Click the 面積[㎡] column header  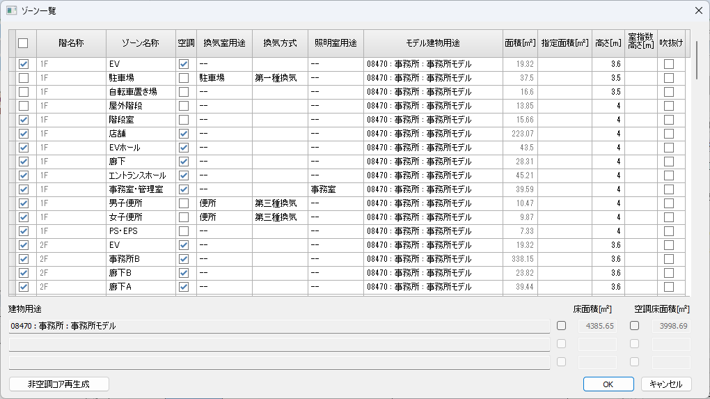click(x=520, y=43)
